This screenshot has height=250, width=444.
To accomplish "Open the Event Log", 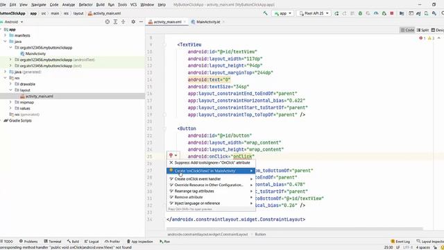I will (x=400, y=242).
